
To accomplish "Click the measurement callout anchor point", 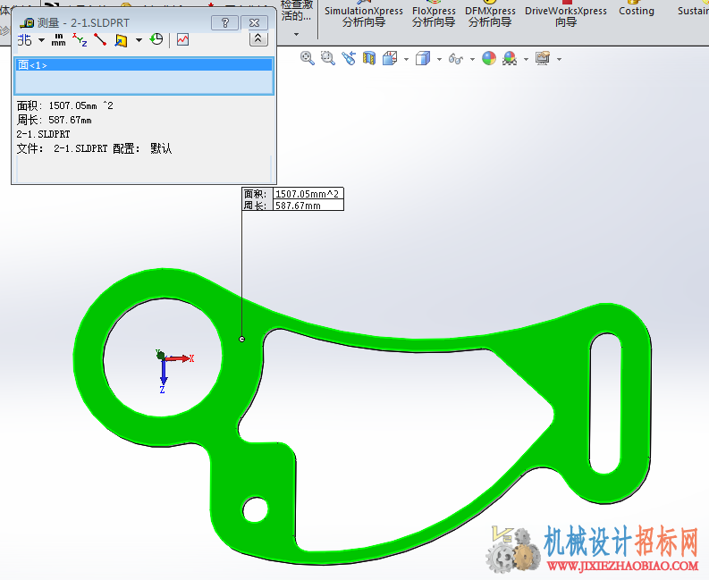I will click(x=242, y=339).
